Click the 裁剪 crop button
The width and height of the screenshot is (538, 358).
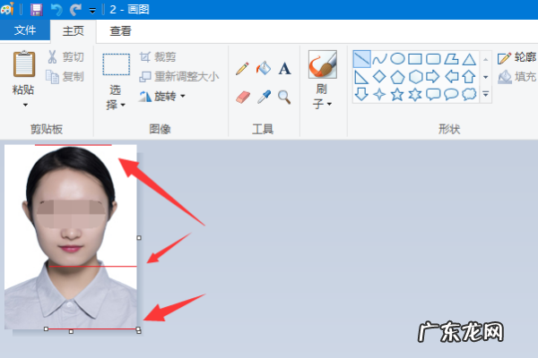click(157, 56)
